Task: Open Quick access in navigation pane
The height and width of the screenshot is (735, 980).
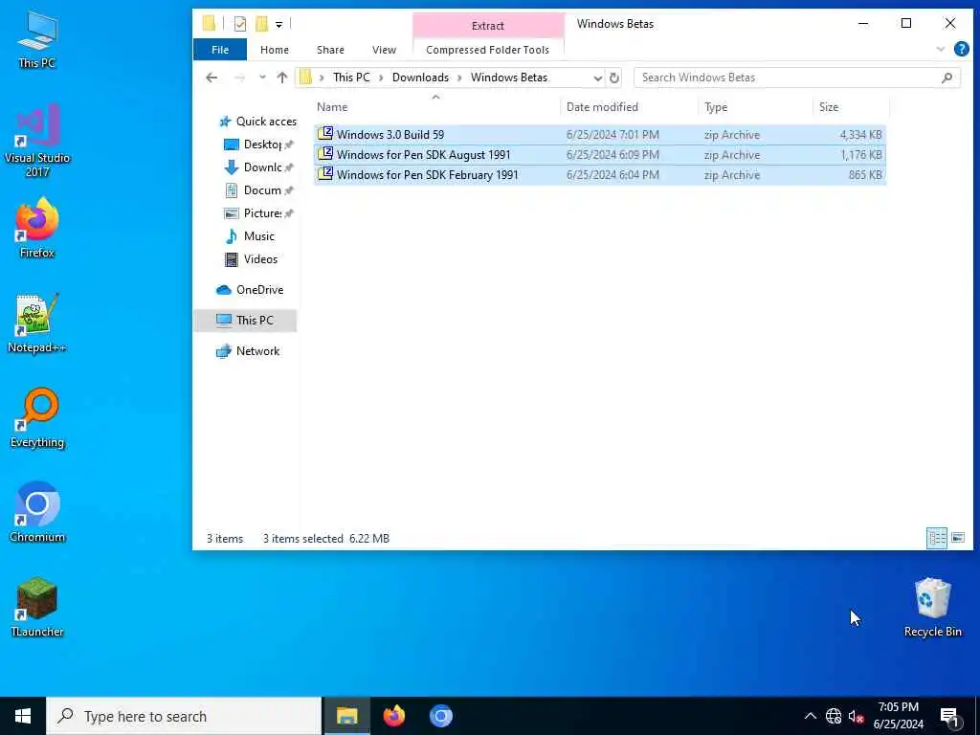Action: [256, 122]
